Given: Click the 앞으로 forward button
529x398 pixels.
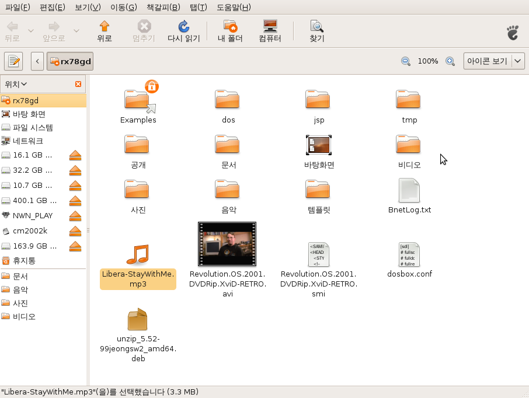Looking at the screenshot, I should pos(54,31).
